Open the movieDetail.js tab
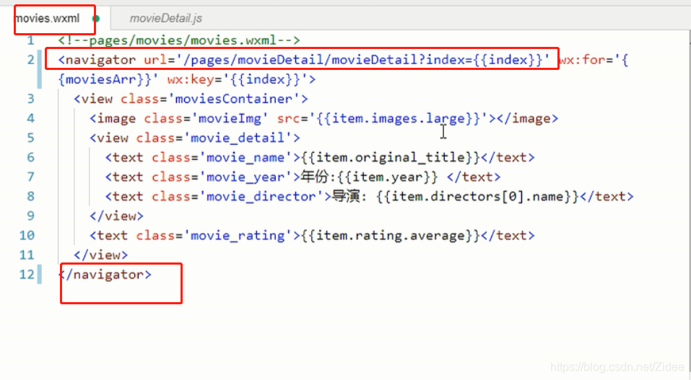Screen dimensions: 691x380 point(165,19)
